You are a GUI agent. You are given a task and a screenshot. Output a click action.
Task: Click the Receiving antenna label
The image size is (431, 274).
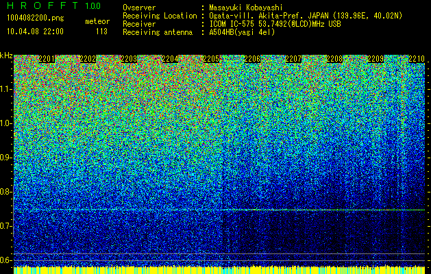point(158,32)
